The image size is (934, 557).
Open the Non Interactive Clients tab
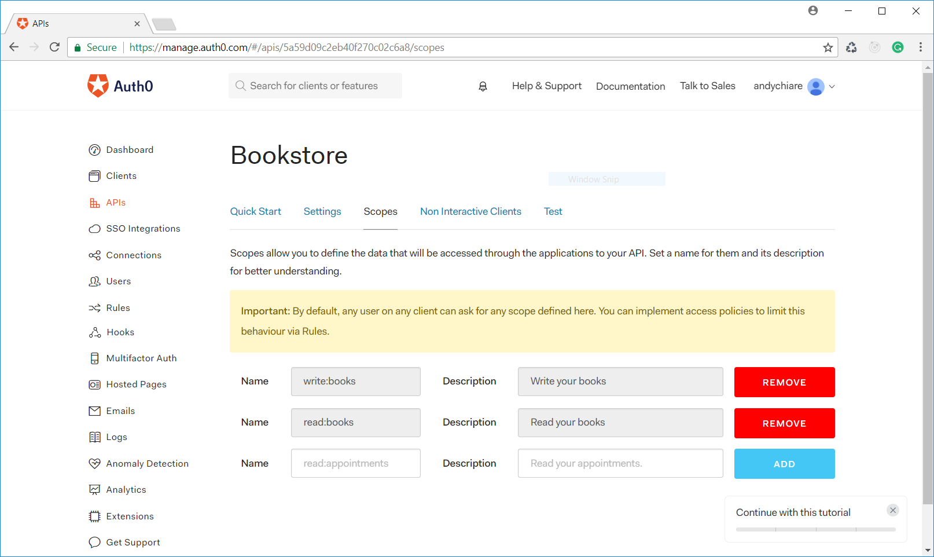point(470,212)
